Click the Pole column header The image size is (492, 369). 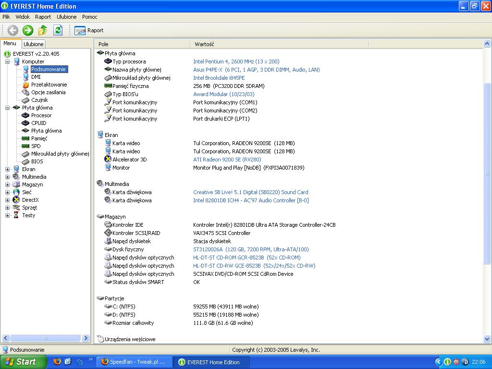[x=142, y=44]
